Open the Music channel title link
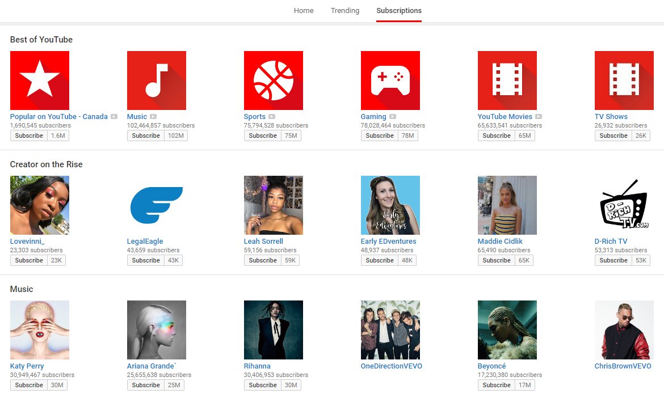 pyautogui.click(x=137, y=117)
